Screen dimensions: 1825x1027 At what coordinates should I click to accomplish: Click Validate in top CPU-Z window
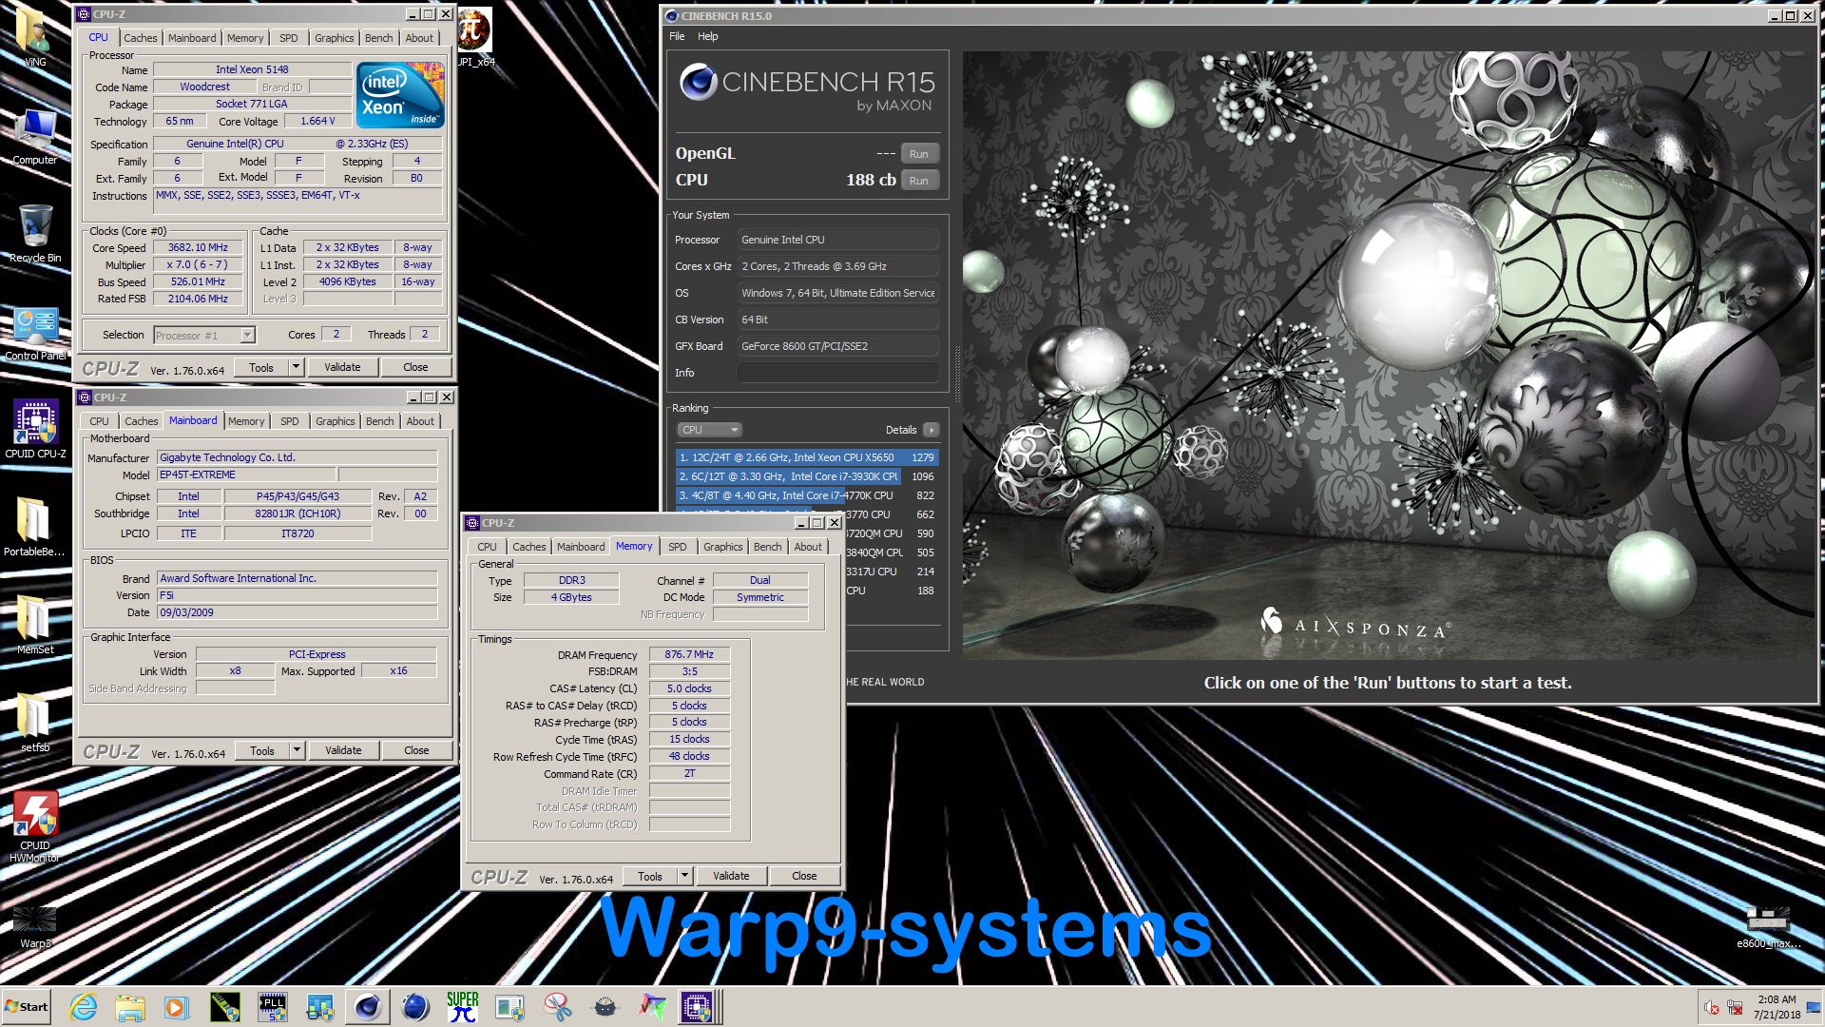pos(342,367)
